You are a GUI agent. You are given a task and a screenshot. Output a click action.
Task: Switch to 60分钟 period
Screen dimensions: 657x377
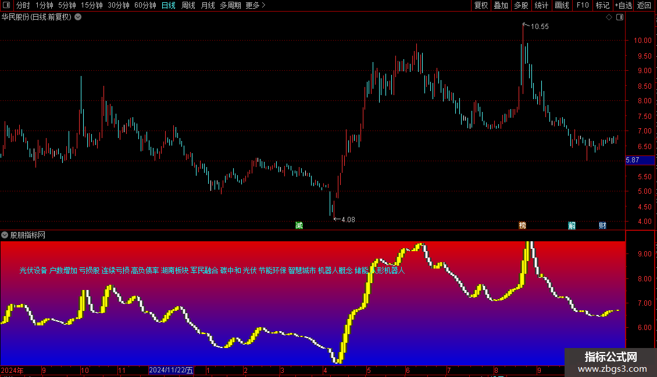click(145, 5)
